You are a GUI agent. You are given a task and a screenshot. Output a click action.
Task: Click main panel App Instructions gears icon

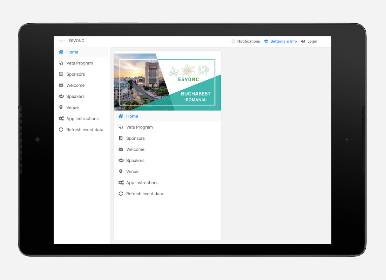tap(121, 182)
